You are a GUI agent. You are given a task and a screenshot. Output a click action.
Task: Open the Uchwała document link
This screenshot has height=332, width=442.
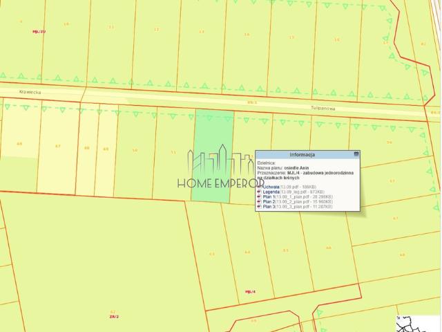tap(270, 187)
